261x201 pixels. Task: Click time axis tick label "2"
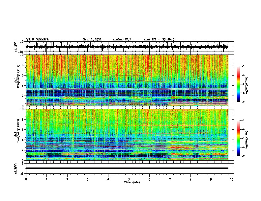(x=67, y=179)
